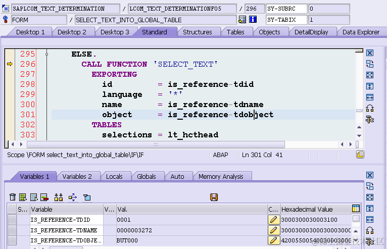Click the Val. cell containing 0000003272

[x=192, y=230]
